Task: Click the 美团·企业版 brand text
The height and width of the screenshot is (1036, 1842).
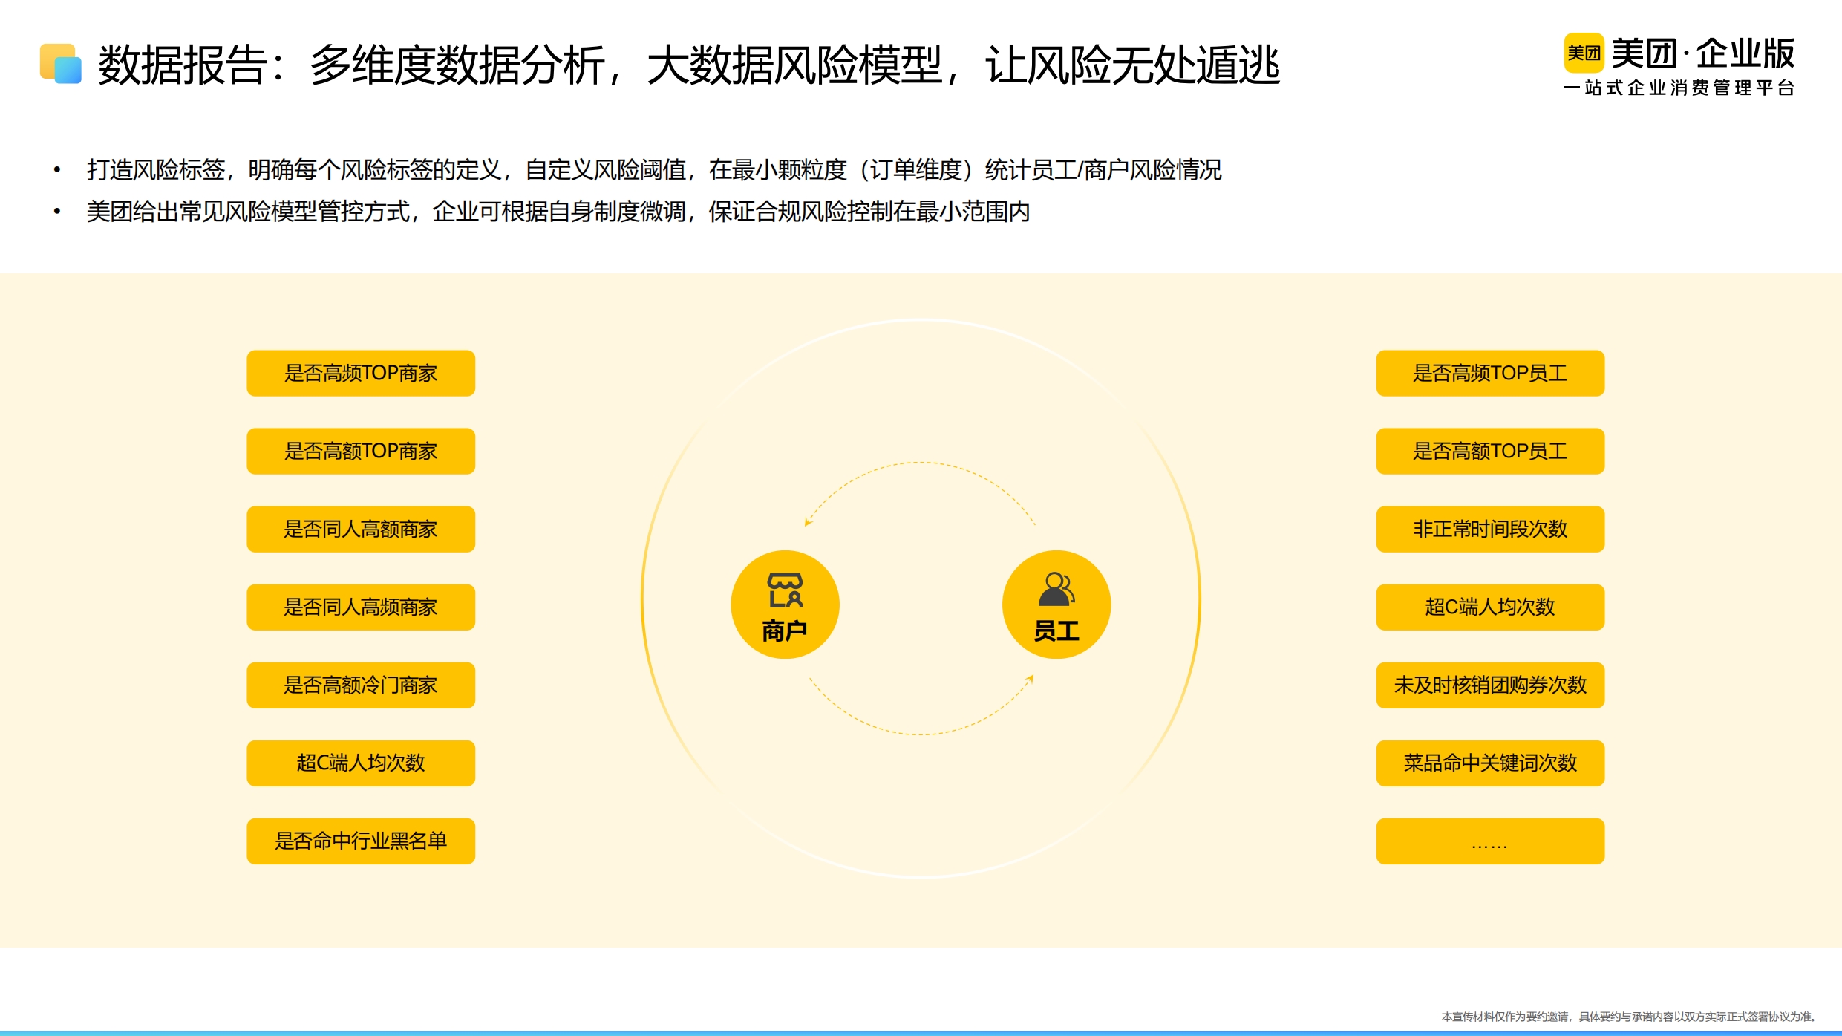Action: point(1703,53)
